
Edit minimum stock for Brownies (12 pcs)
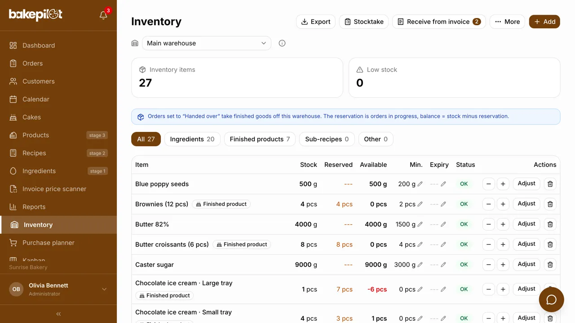pos(420,204)
